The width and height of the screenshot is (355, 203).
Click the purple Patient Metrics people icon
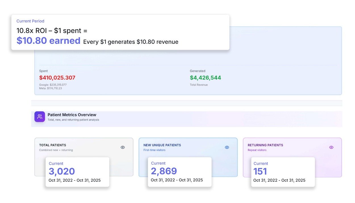point(40,117)
